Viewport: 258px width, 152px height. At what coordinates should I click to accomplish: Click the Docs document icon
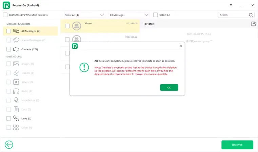[16, 109]
